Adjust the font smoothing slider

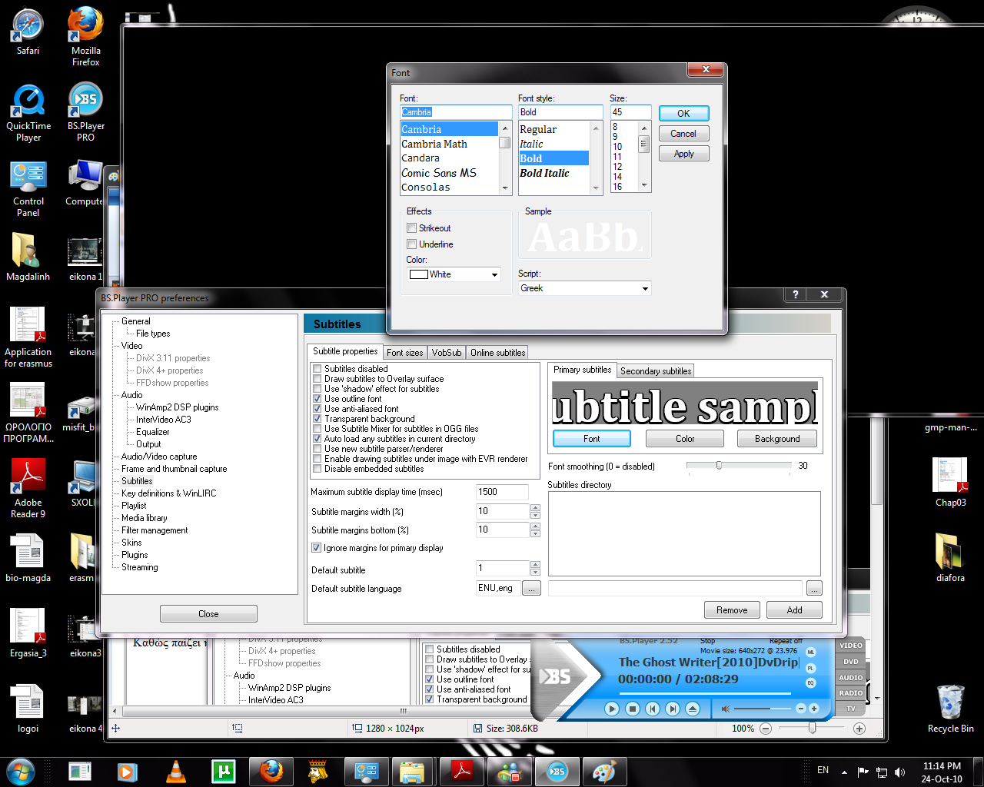(x=719, y=465)
